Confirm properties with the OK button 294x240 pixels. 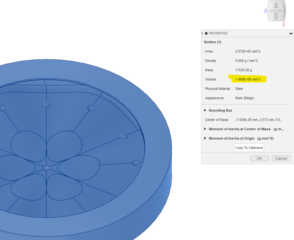pyautogui.click(x=259, y=158)
